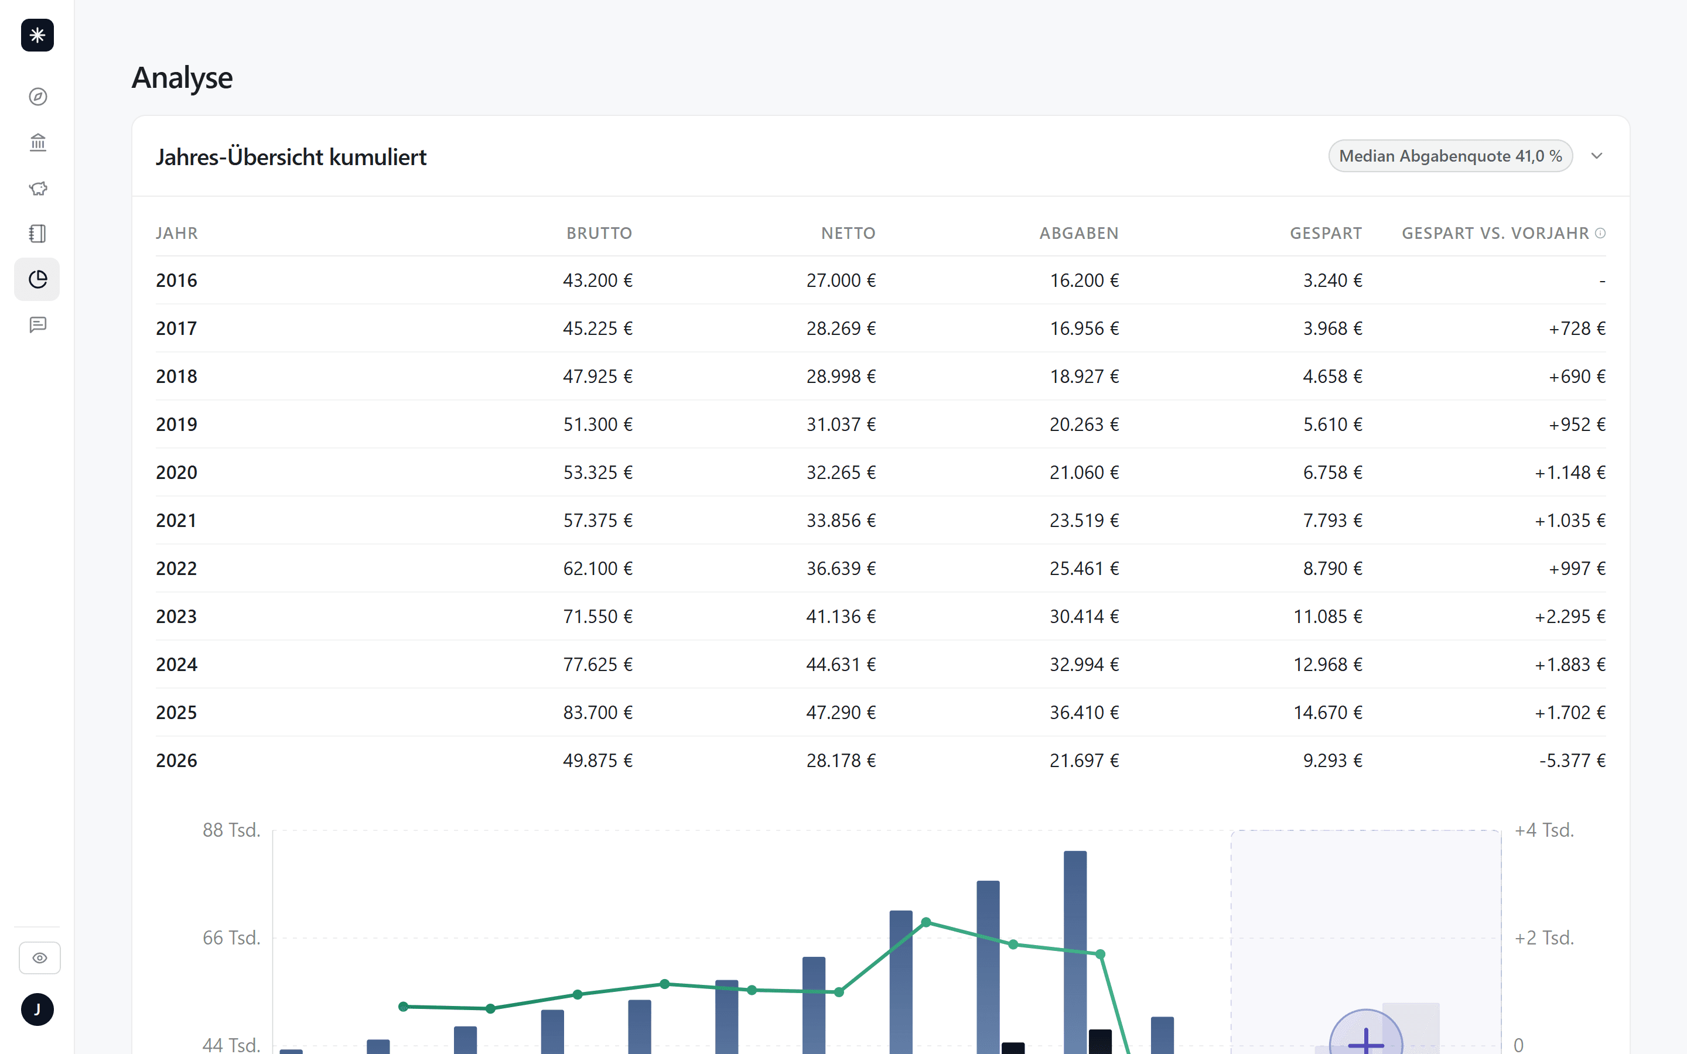Select the pie chart analysis icon
Viewport: 1687px width, 1054px height.
coord(37,279)
